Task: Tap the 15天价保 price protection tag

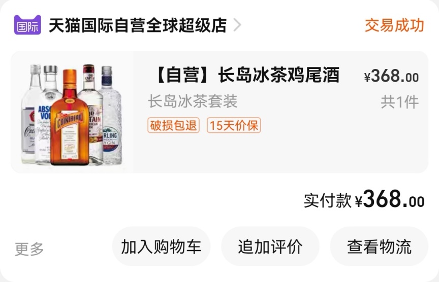Action: pos(234,125)
